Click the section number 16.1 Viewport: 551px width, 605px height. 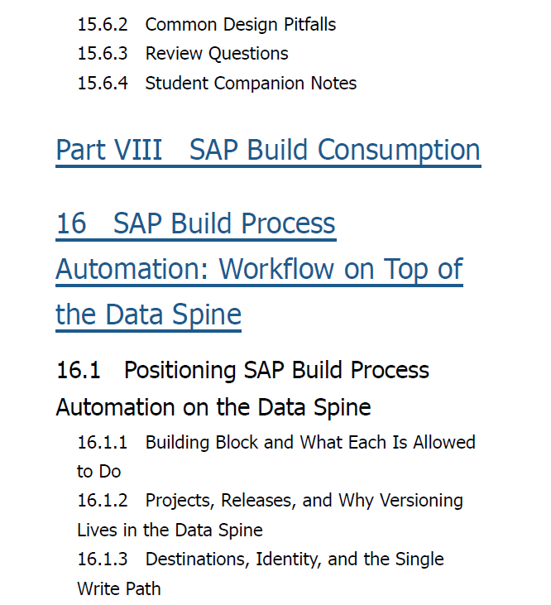click(x=79, y=370)
